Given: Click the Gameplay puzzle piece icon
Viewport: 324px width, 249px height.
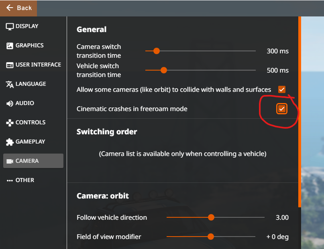Looking at the screenshot, I should tap(10, 142).
